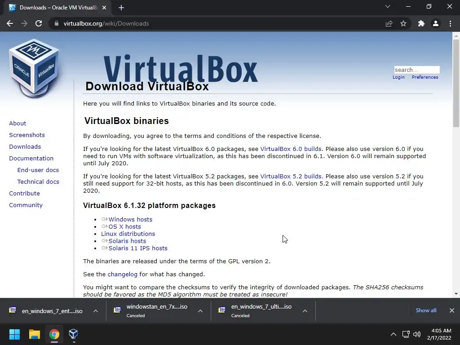Download Solaris 11 IPS hosts package
Image resolution: width=460 pixels, height=345 pixels.
(x=138, y=248)
